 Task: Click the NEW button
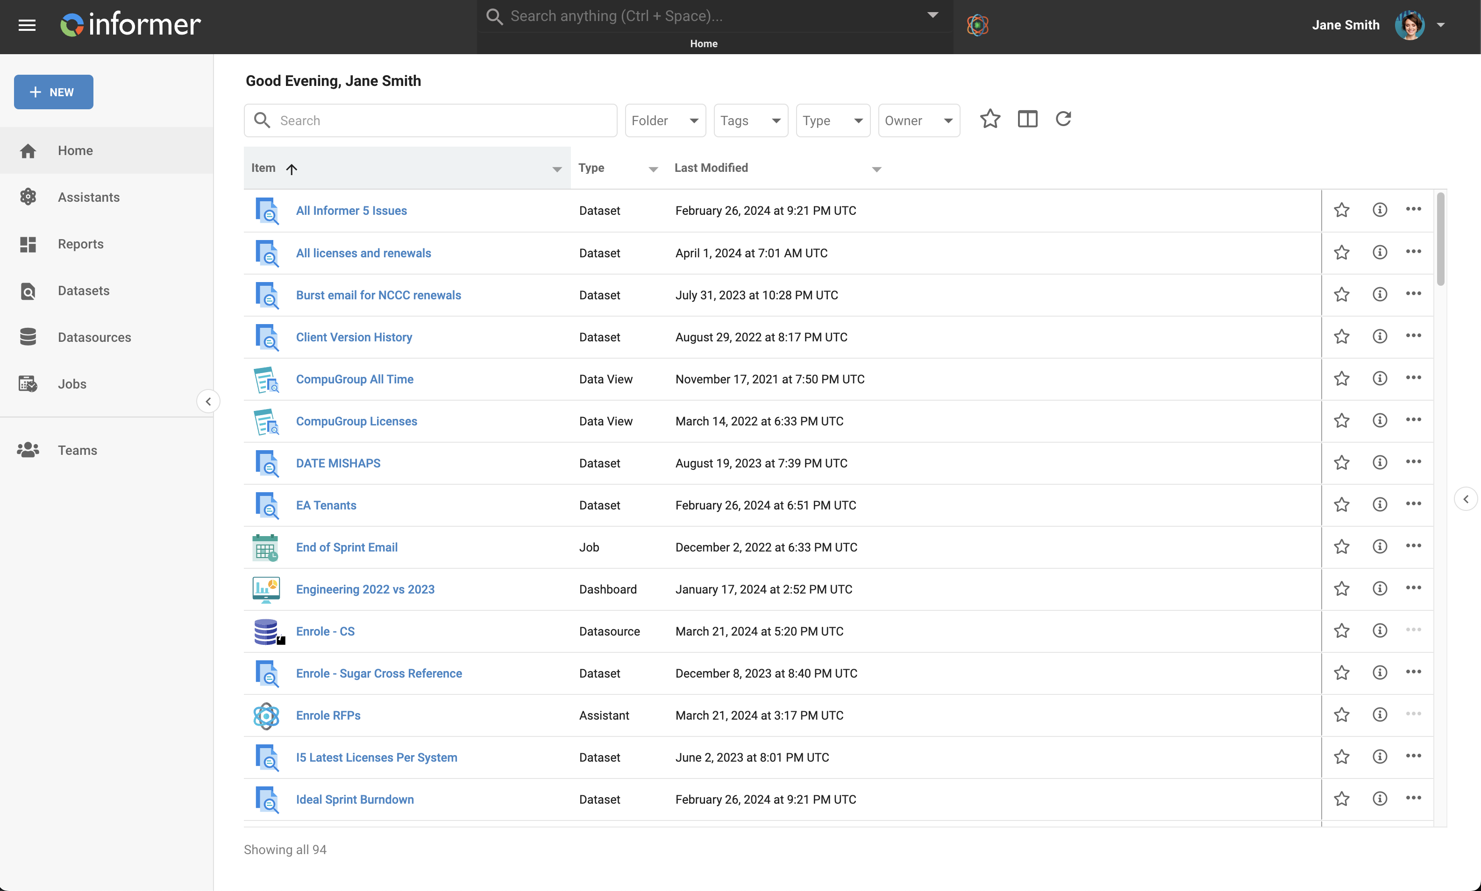coord(53,92)
